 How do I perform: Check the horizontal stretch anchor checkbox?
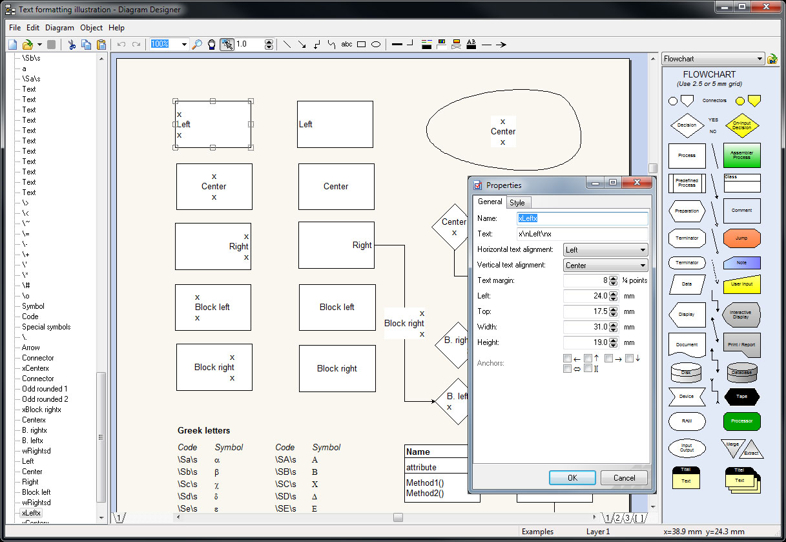coord(567,369)
